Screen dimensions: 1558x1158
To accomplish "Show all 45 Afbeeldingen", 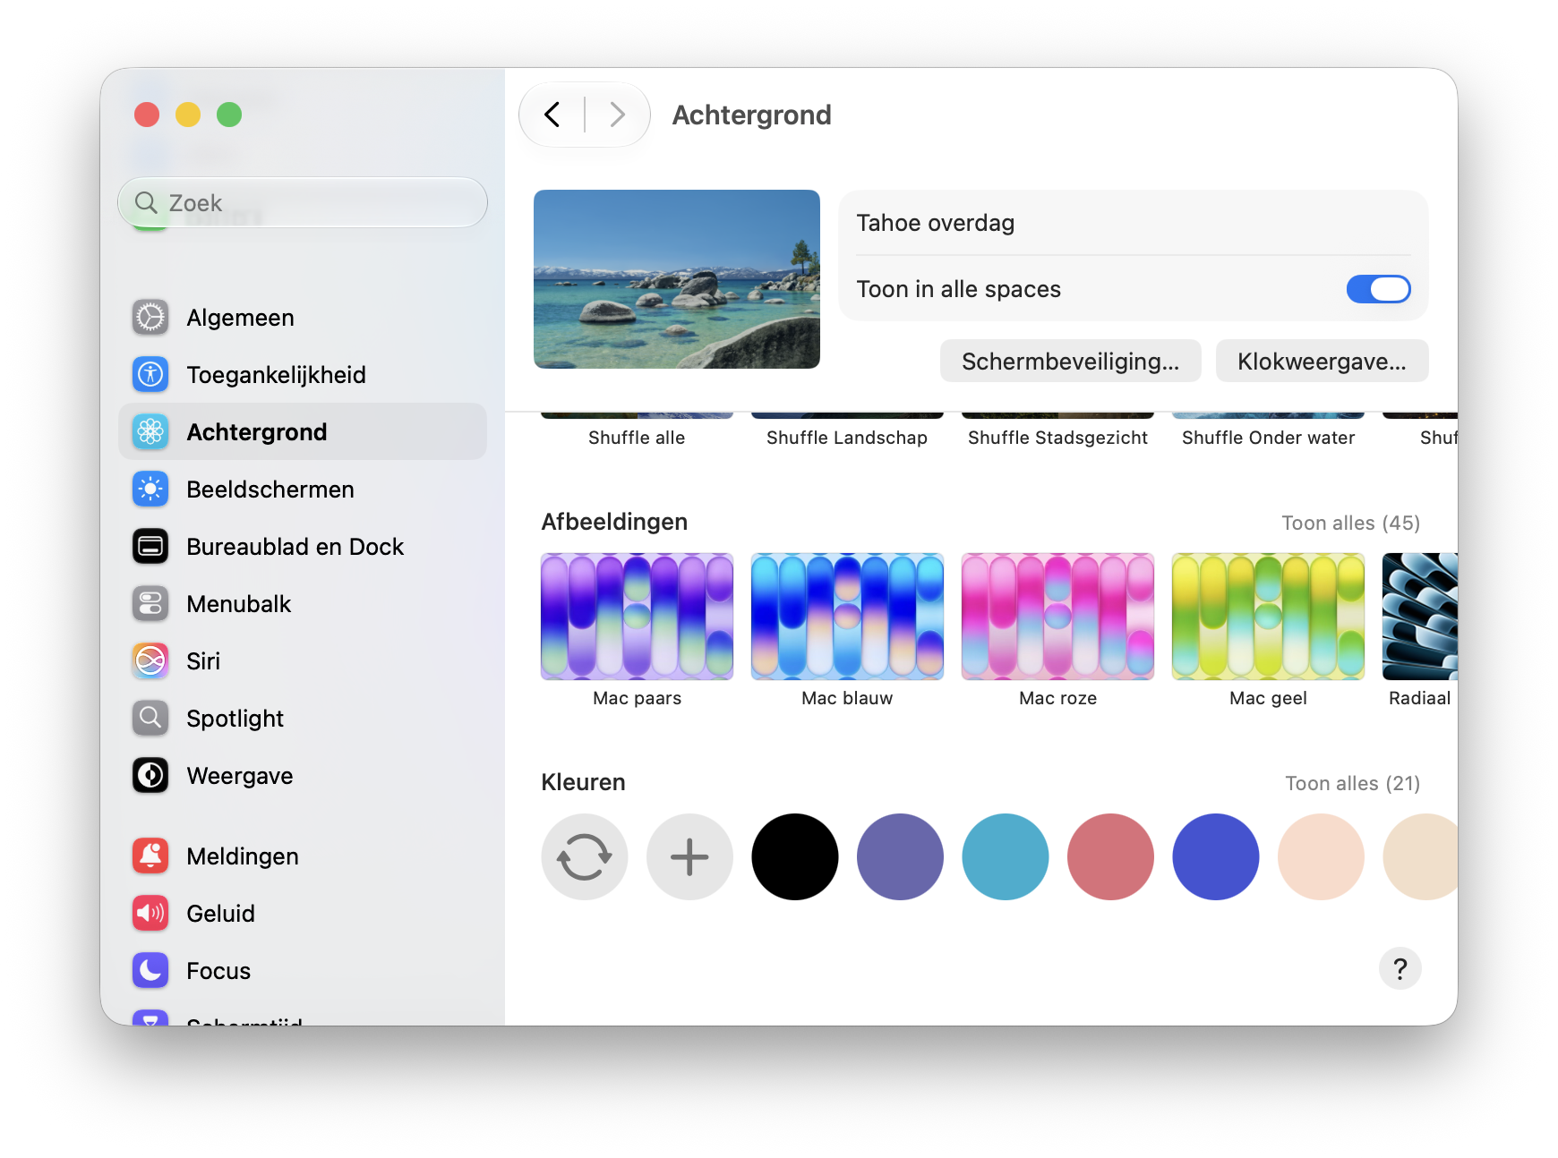I will [x=1351, y=523].
